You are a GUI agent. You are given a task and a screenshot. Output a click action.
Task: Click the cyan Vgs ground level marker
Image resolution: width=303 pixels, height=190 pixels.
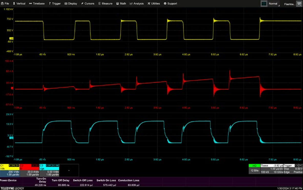pos(12,138)
